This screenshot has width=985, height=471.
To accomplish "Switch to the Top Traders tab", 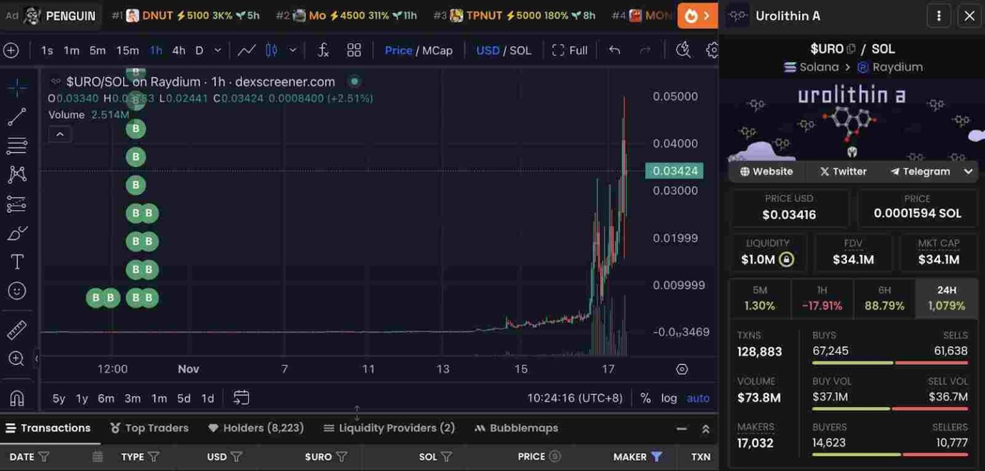I will [149, 428].
